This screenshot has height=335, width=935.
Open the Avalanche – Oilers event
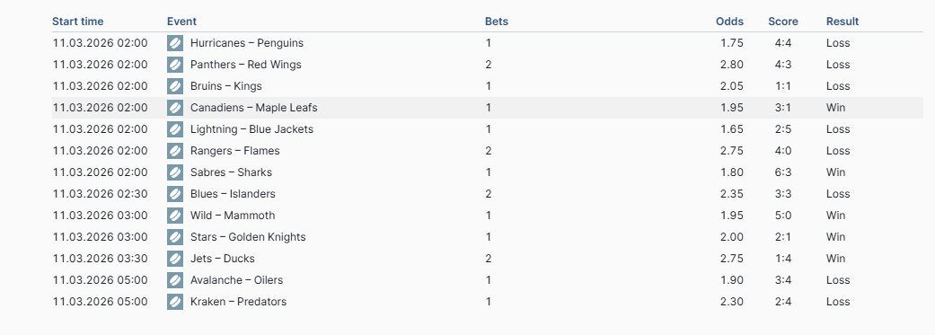[x=237, y=279]
